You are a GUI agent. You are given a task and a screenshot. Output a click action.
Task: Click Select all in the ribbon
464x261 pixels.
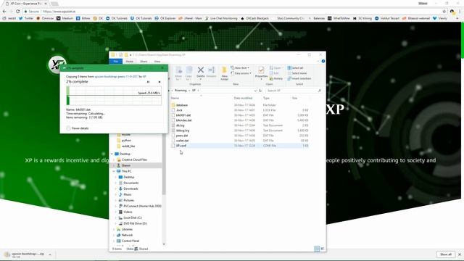click(x=295, y=67)
